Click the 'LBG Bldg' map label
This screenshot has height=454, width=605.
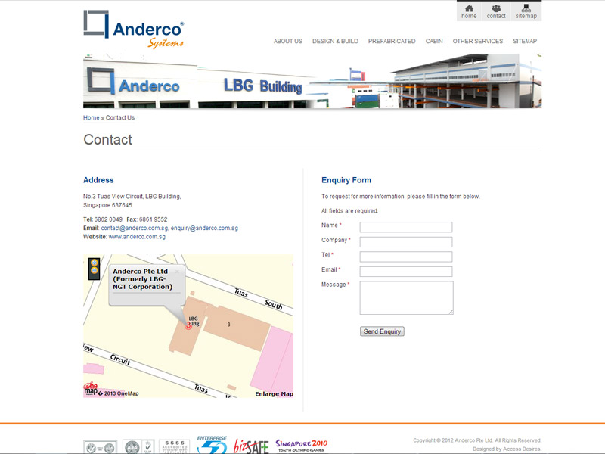click(x=194, y=321)
